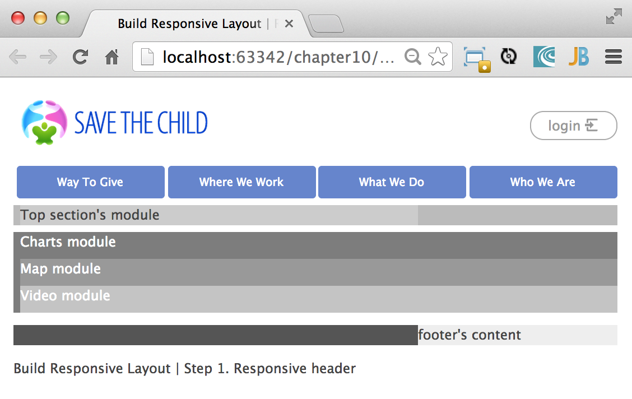The width and height of the screenshot is (632, 399).
Task: Open the Chrome hamburger menu
Action: 614,57
